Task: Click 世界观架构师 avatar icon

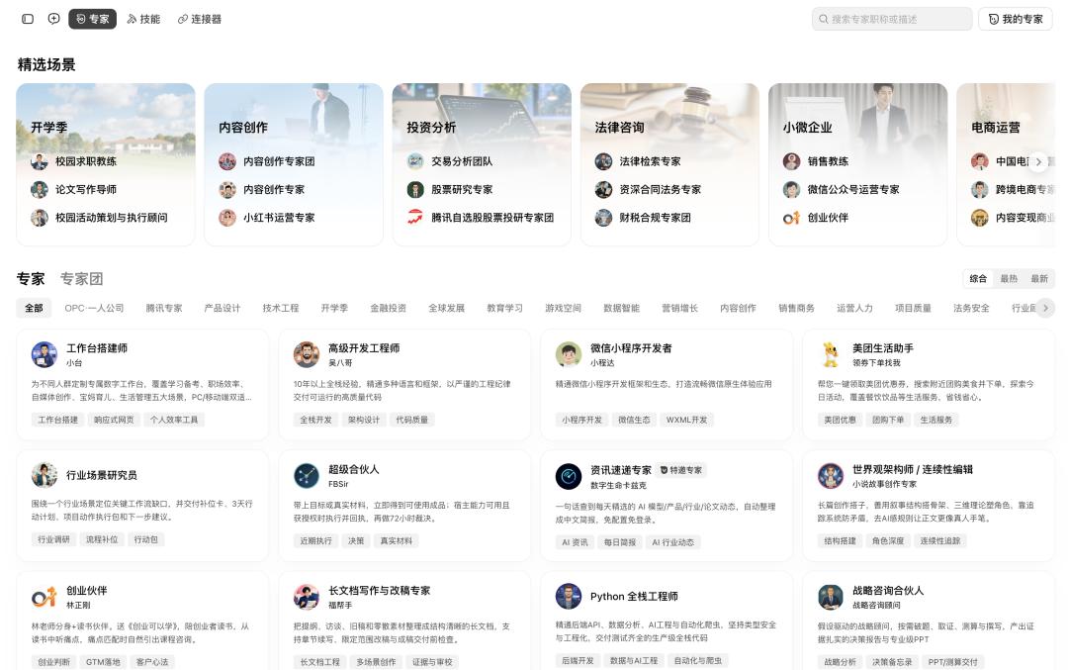Action: pyautogui.click(x=831, y=476)
